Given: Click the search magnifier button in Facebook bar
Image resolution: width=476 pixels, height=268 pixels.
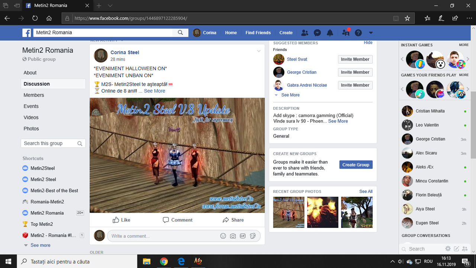Looking at the screenshot, I should 180,33.
